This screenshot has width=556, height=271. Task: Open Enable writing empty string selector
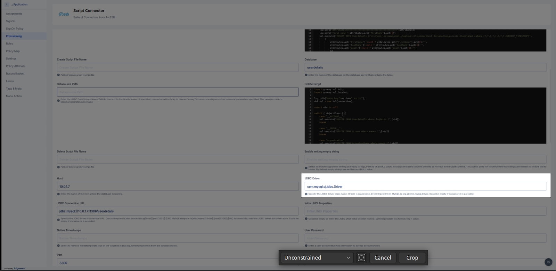click(425, 159)
